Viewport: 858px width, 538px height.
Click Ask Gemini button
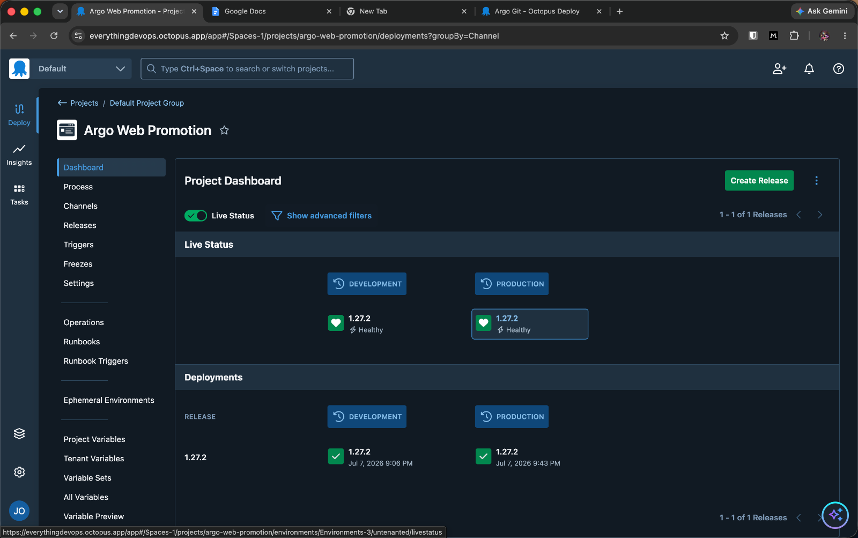coord(822,11)
